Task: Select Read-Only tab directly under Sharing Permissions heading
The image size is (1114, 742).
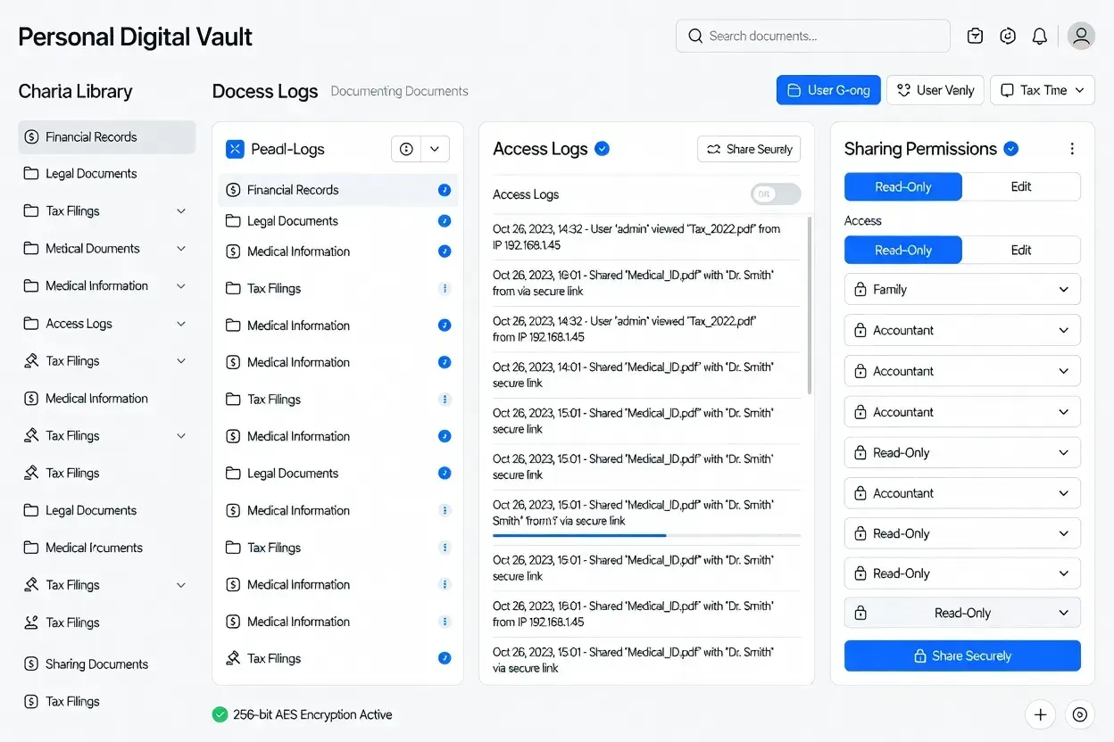Action: [x=903, y=186]
